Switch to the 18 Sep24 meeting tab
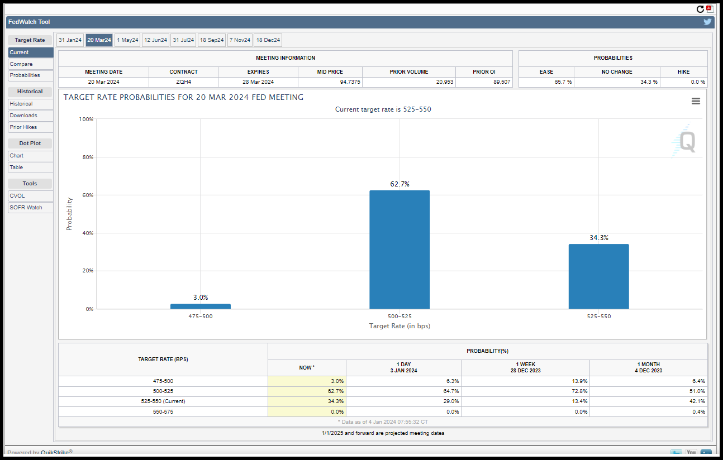The height and width of the screenshot is (460, 723). pos(212,40)
